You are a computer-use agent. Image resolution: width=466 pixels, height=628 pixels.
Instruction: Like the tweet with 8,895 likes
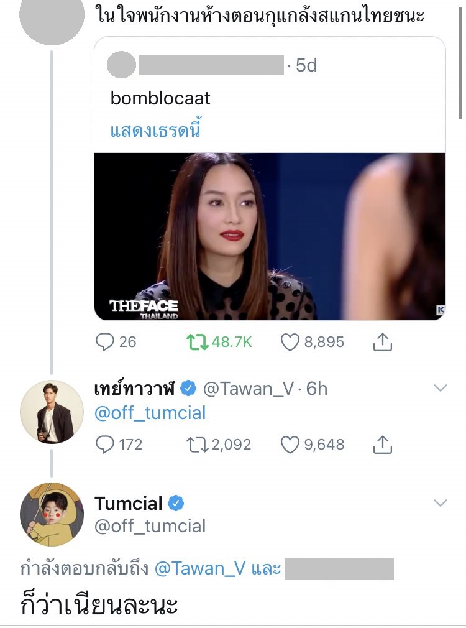coord(290,341)
